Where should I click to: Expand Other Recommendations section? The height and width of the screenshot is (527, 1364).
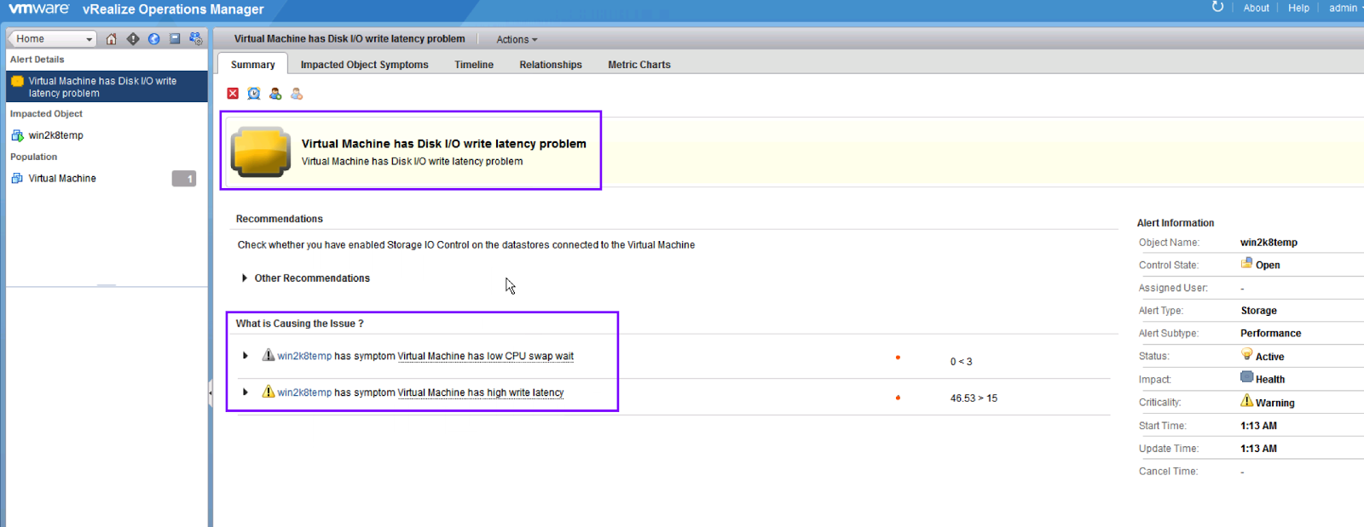245,278
